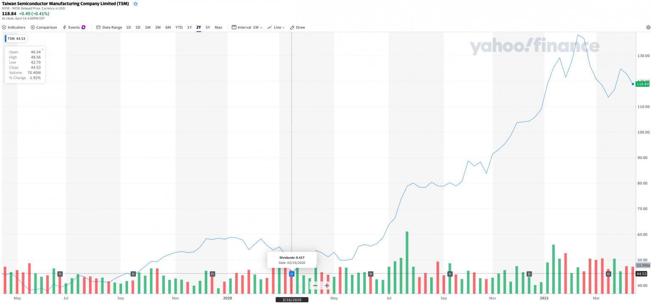The height and width of the screenshot is (304, 651).
Task: Add TSM to watchlist with star icon
Action: click(x=136, y=3)
